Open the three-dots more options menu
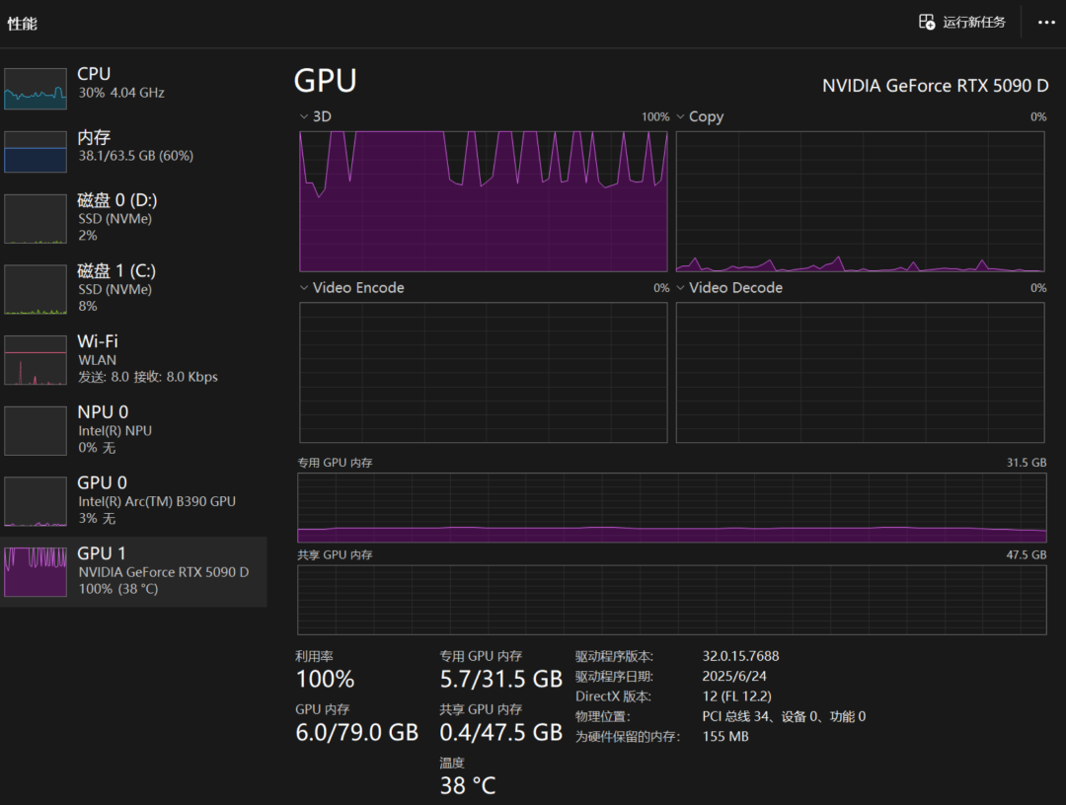The image size is (1066, 805). [x=1046, y=23]
